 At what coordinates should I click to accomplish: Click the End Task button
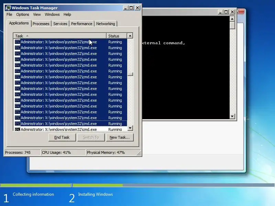point(62,137)
